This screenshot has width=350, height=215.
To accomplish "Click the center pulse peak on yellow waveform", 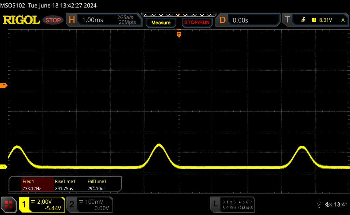I will point(159,145).
